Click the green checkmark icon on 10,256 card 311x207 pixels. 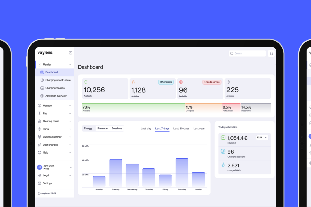(x=86, y=82)
